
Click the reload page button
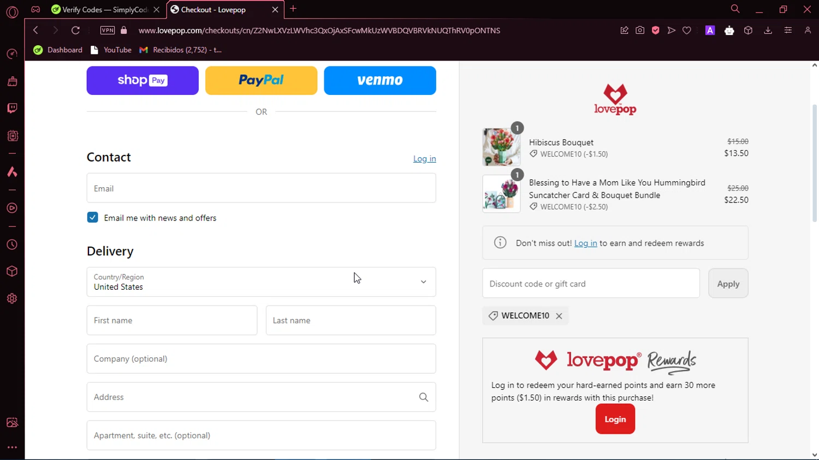click(76, 31)
